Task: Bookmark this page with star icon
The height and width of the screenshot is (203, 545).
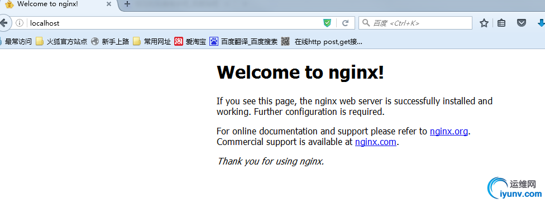Action: [x=484, y=23]
